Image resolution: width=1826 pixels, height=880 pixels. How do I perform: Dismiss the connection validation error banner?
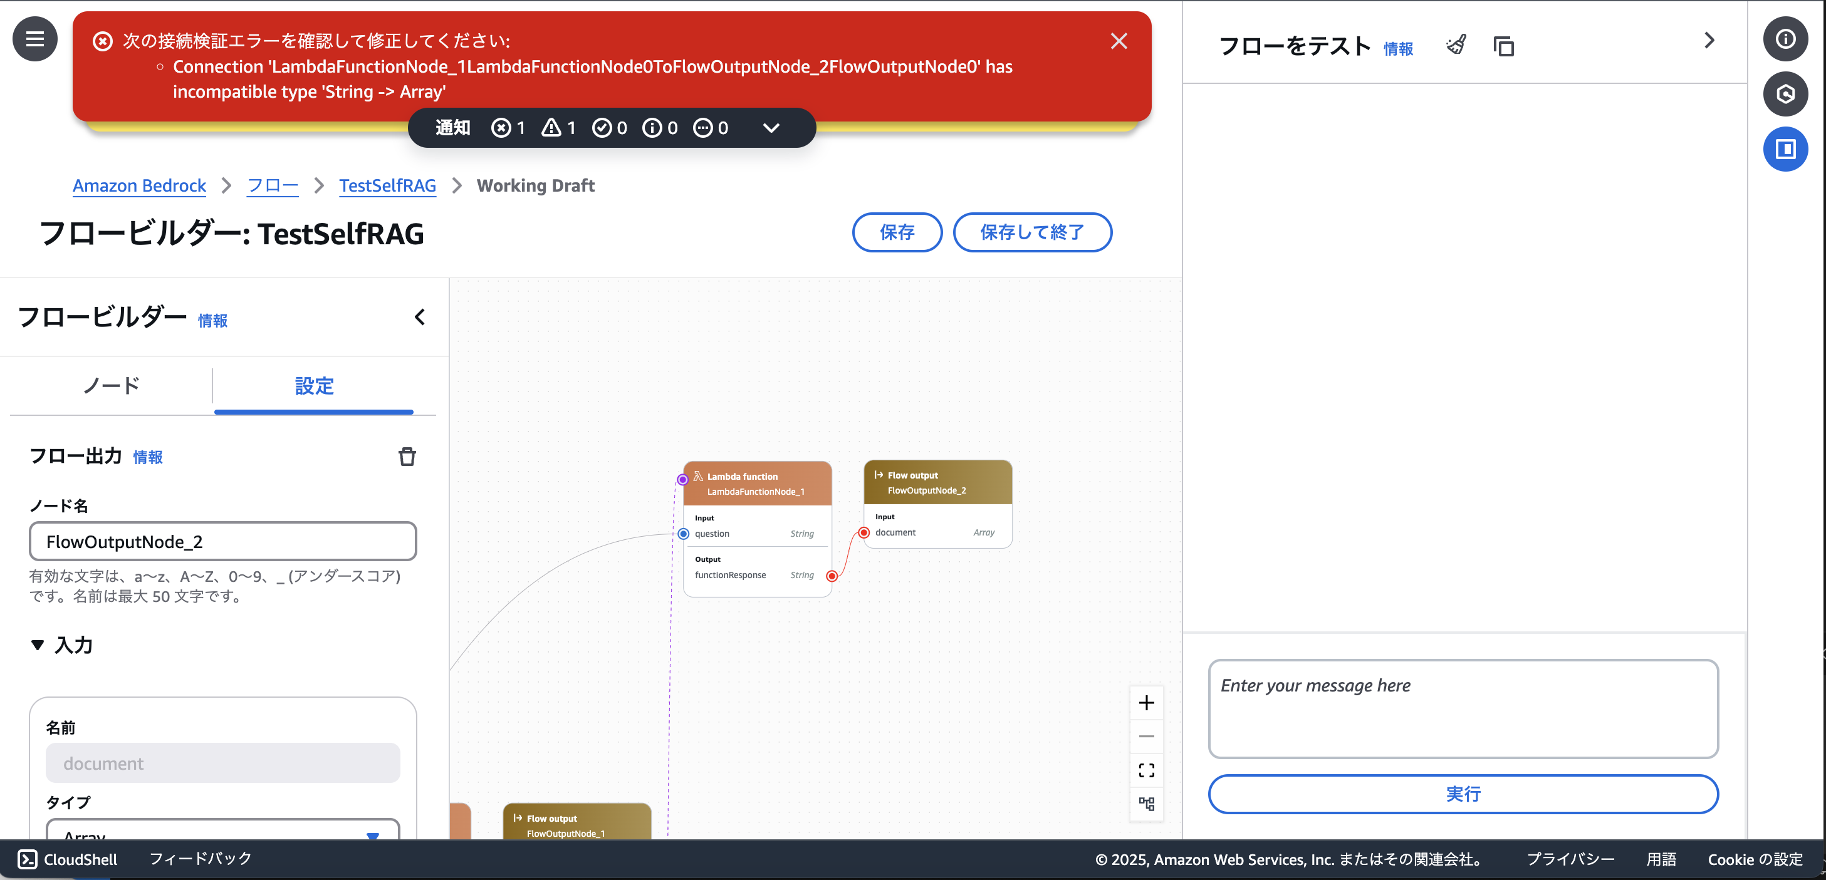(x=1119, y=40)
